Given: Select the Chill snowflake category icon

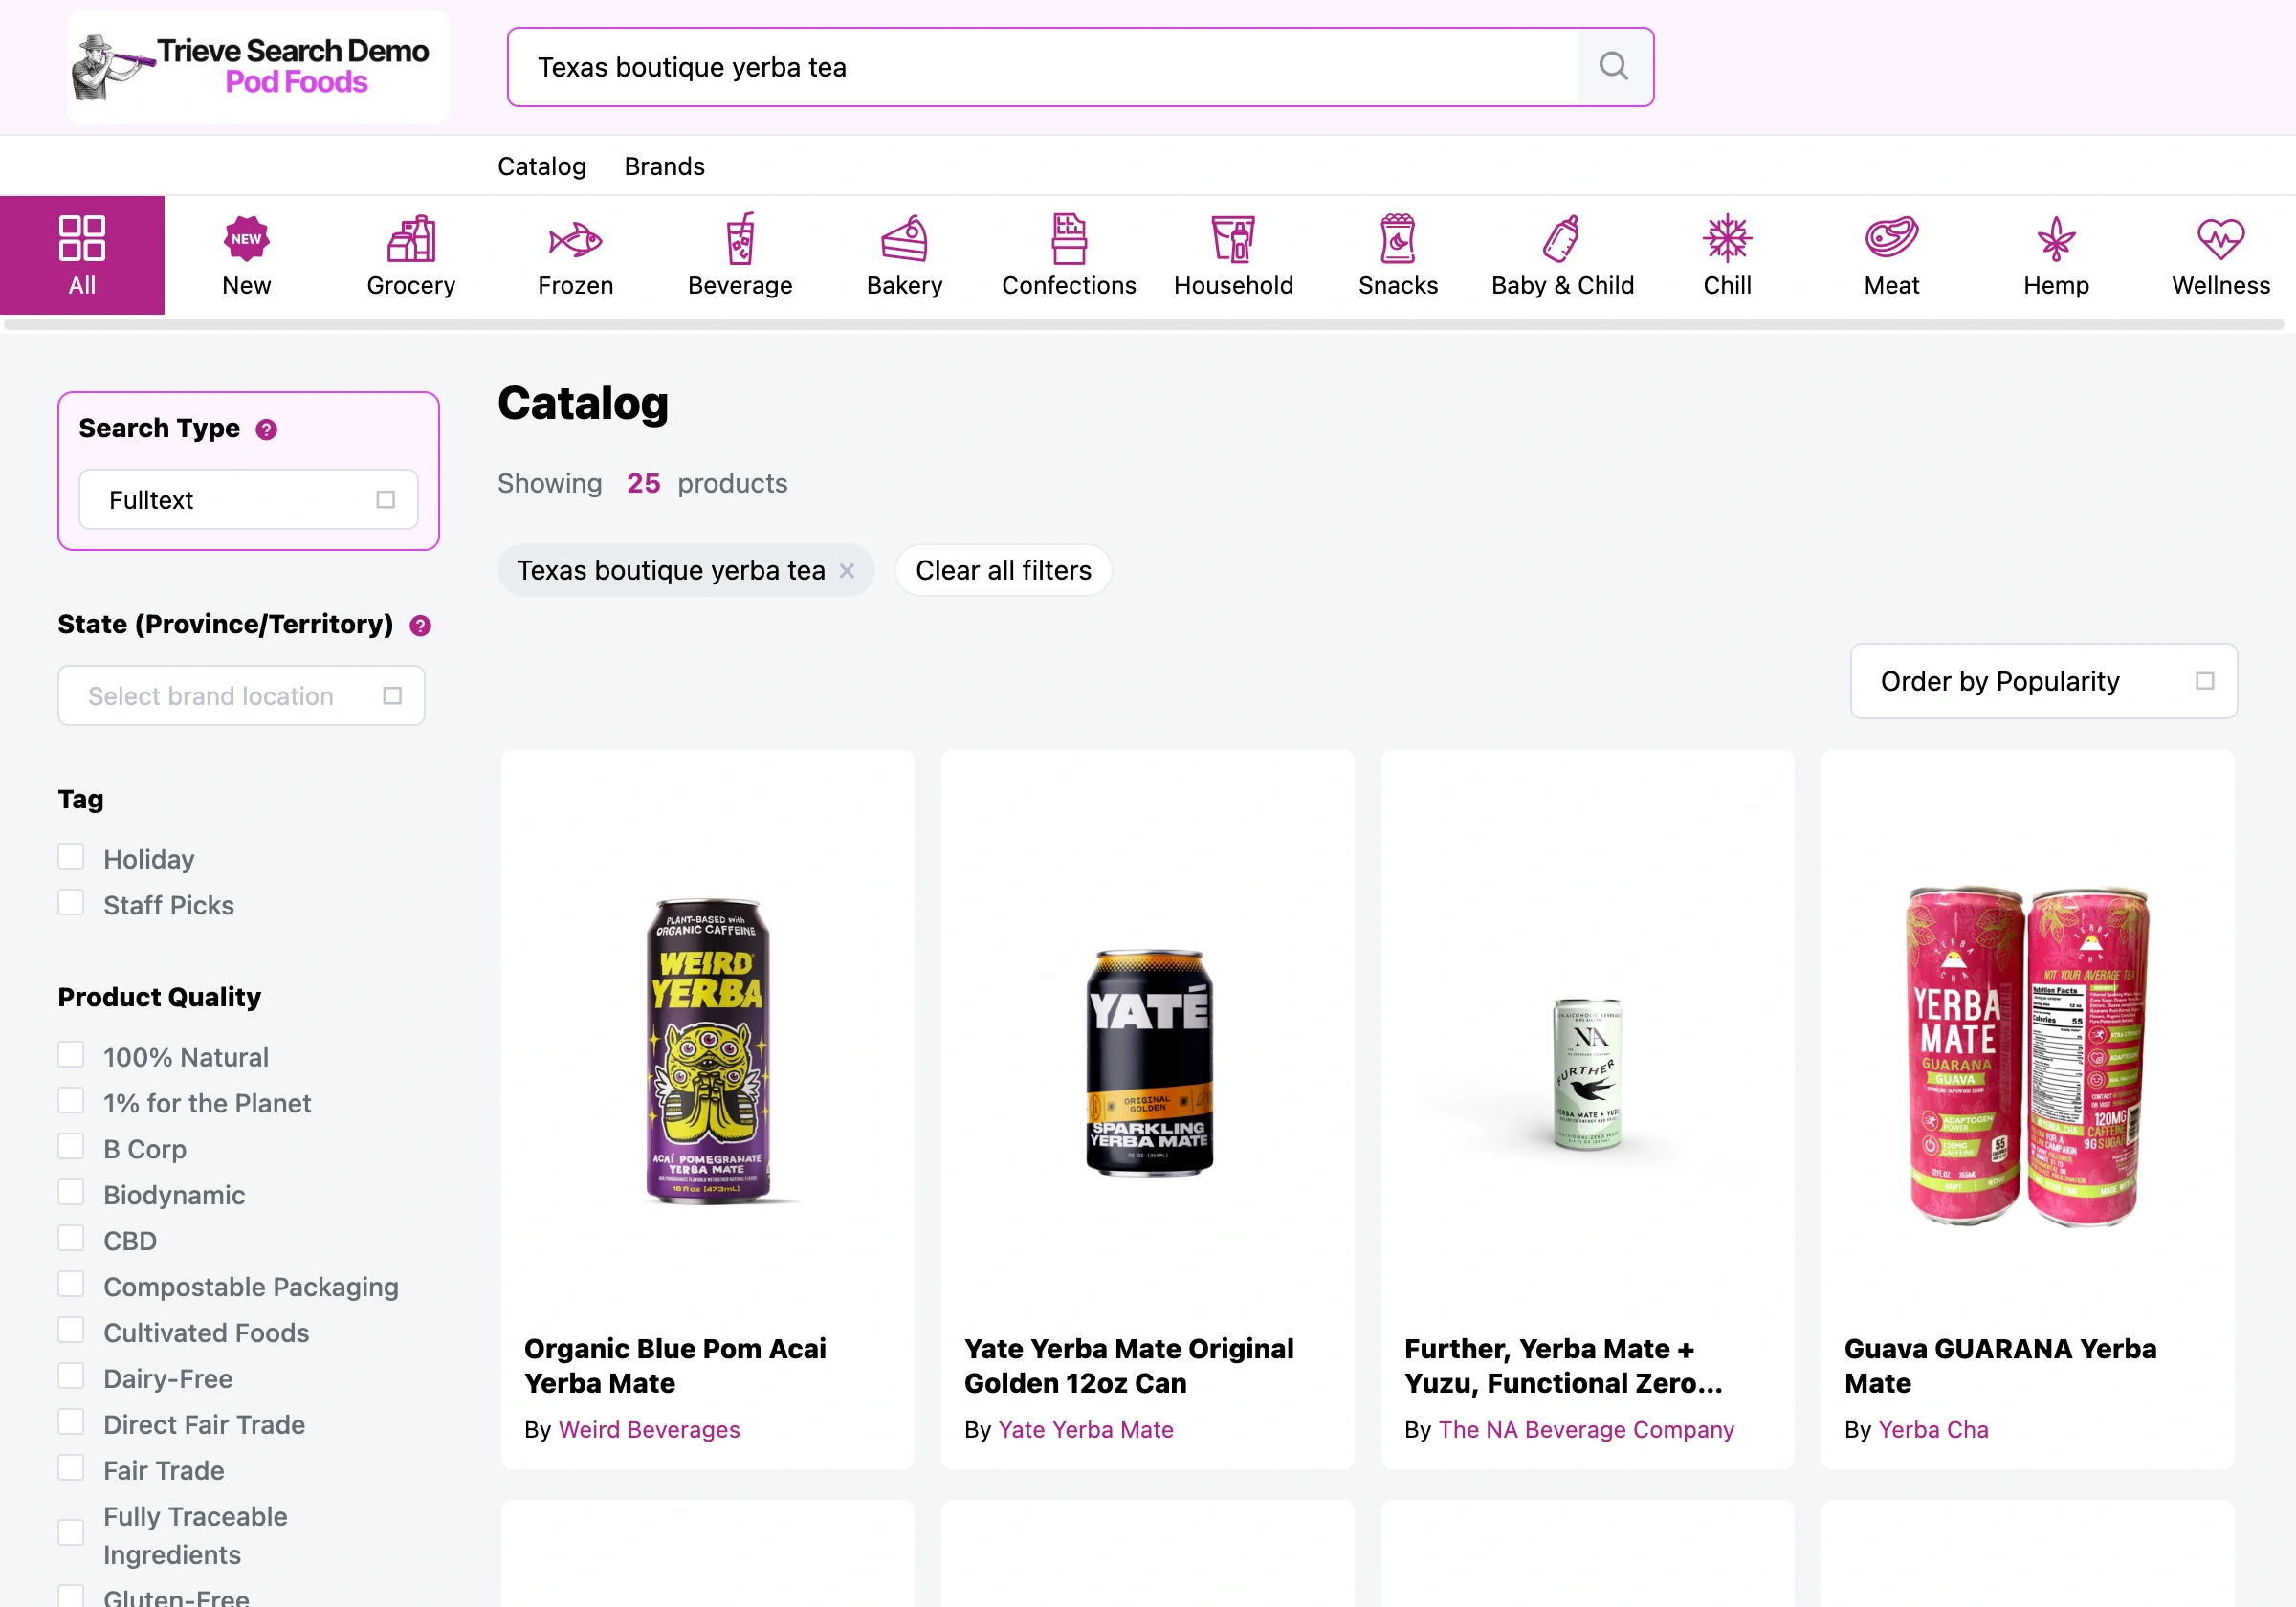Looking at the screenshot, I should pyautogui.click(x=1726, y=240).
